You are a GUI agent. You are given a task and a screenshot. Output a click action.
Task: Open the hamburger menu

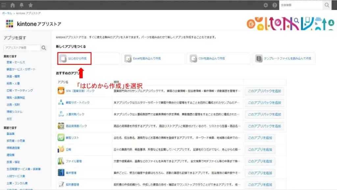4,5
